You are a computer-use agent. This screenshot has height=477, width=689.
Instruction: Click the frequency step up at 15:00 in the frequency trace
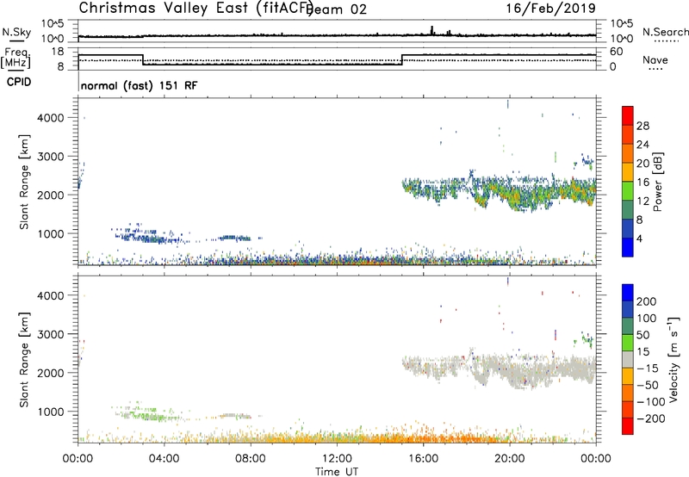coord(402,59)
